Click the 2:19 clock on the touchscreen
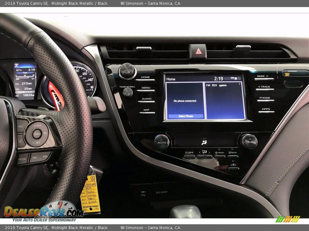 (218, 79)
